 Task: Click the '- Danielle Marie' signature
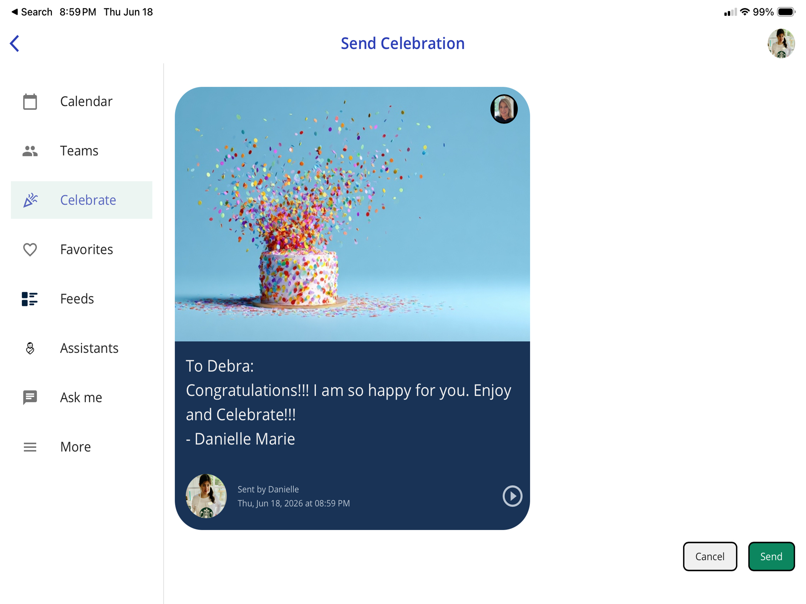[x=240, y=439]
